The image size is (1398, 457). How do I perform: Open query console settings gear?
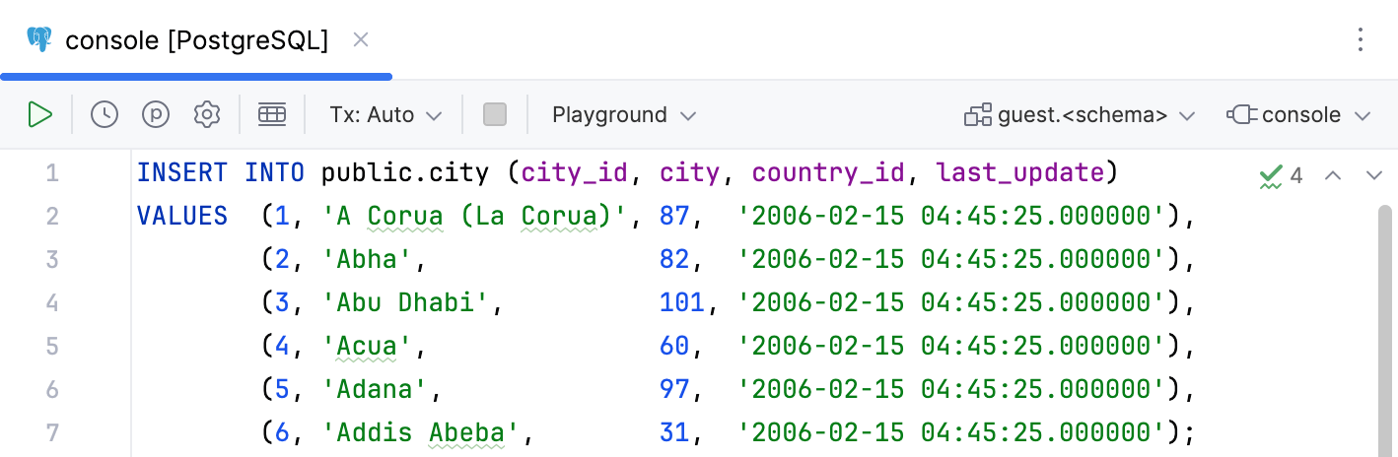click(206, 114)
